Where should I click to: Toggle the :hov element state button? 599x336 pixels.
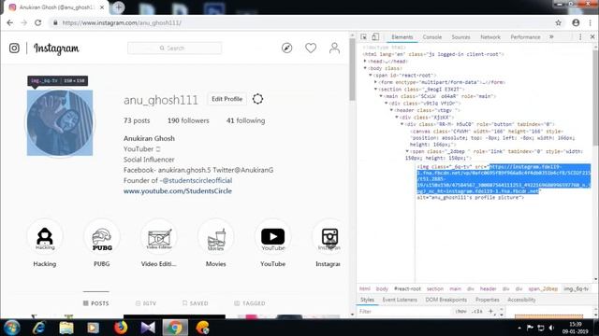click(461, 311)
